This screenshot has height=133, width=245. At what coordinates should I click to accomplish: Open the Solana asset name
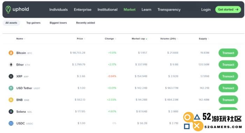point(21,112)
